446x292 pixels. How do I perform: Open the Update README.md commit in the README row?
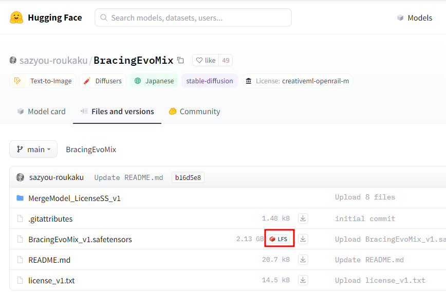tap(369, 260)
